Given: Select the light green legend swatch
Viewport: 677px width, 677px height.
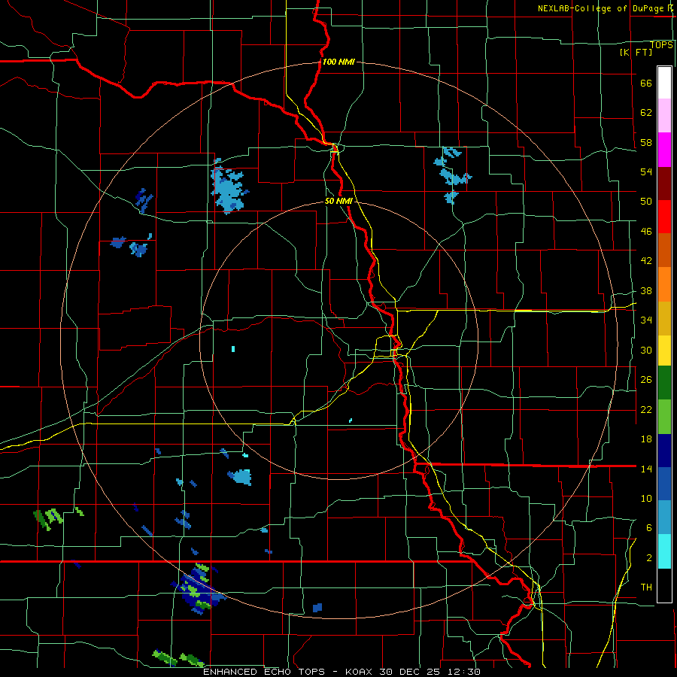Looking at the screenshot, I should pyautogui.click(x=664, y=417).
